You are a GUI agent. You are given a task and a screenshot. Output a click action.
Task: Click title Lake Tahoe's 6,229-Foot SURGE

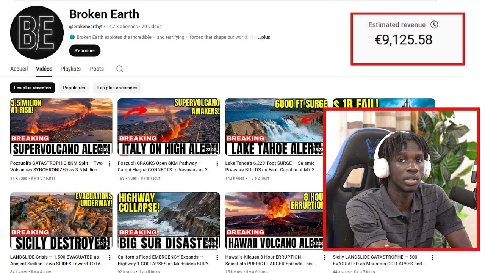pyautogui.click(x=272, y=166)
